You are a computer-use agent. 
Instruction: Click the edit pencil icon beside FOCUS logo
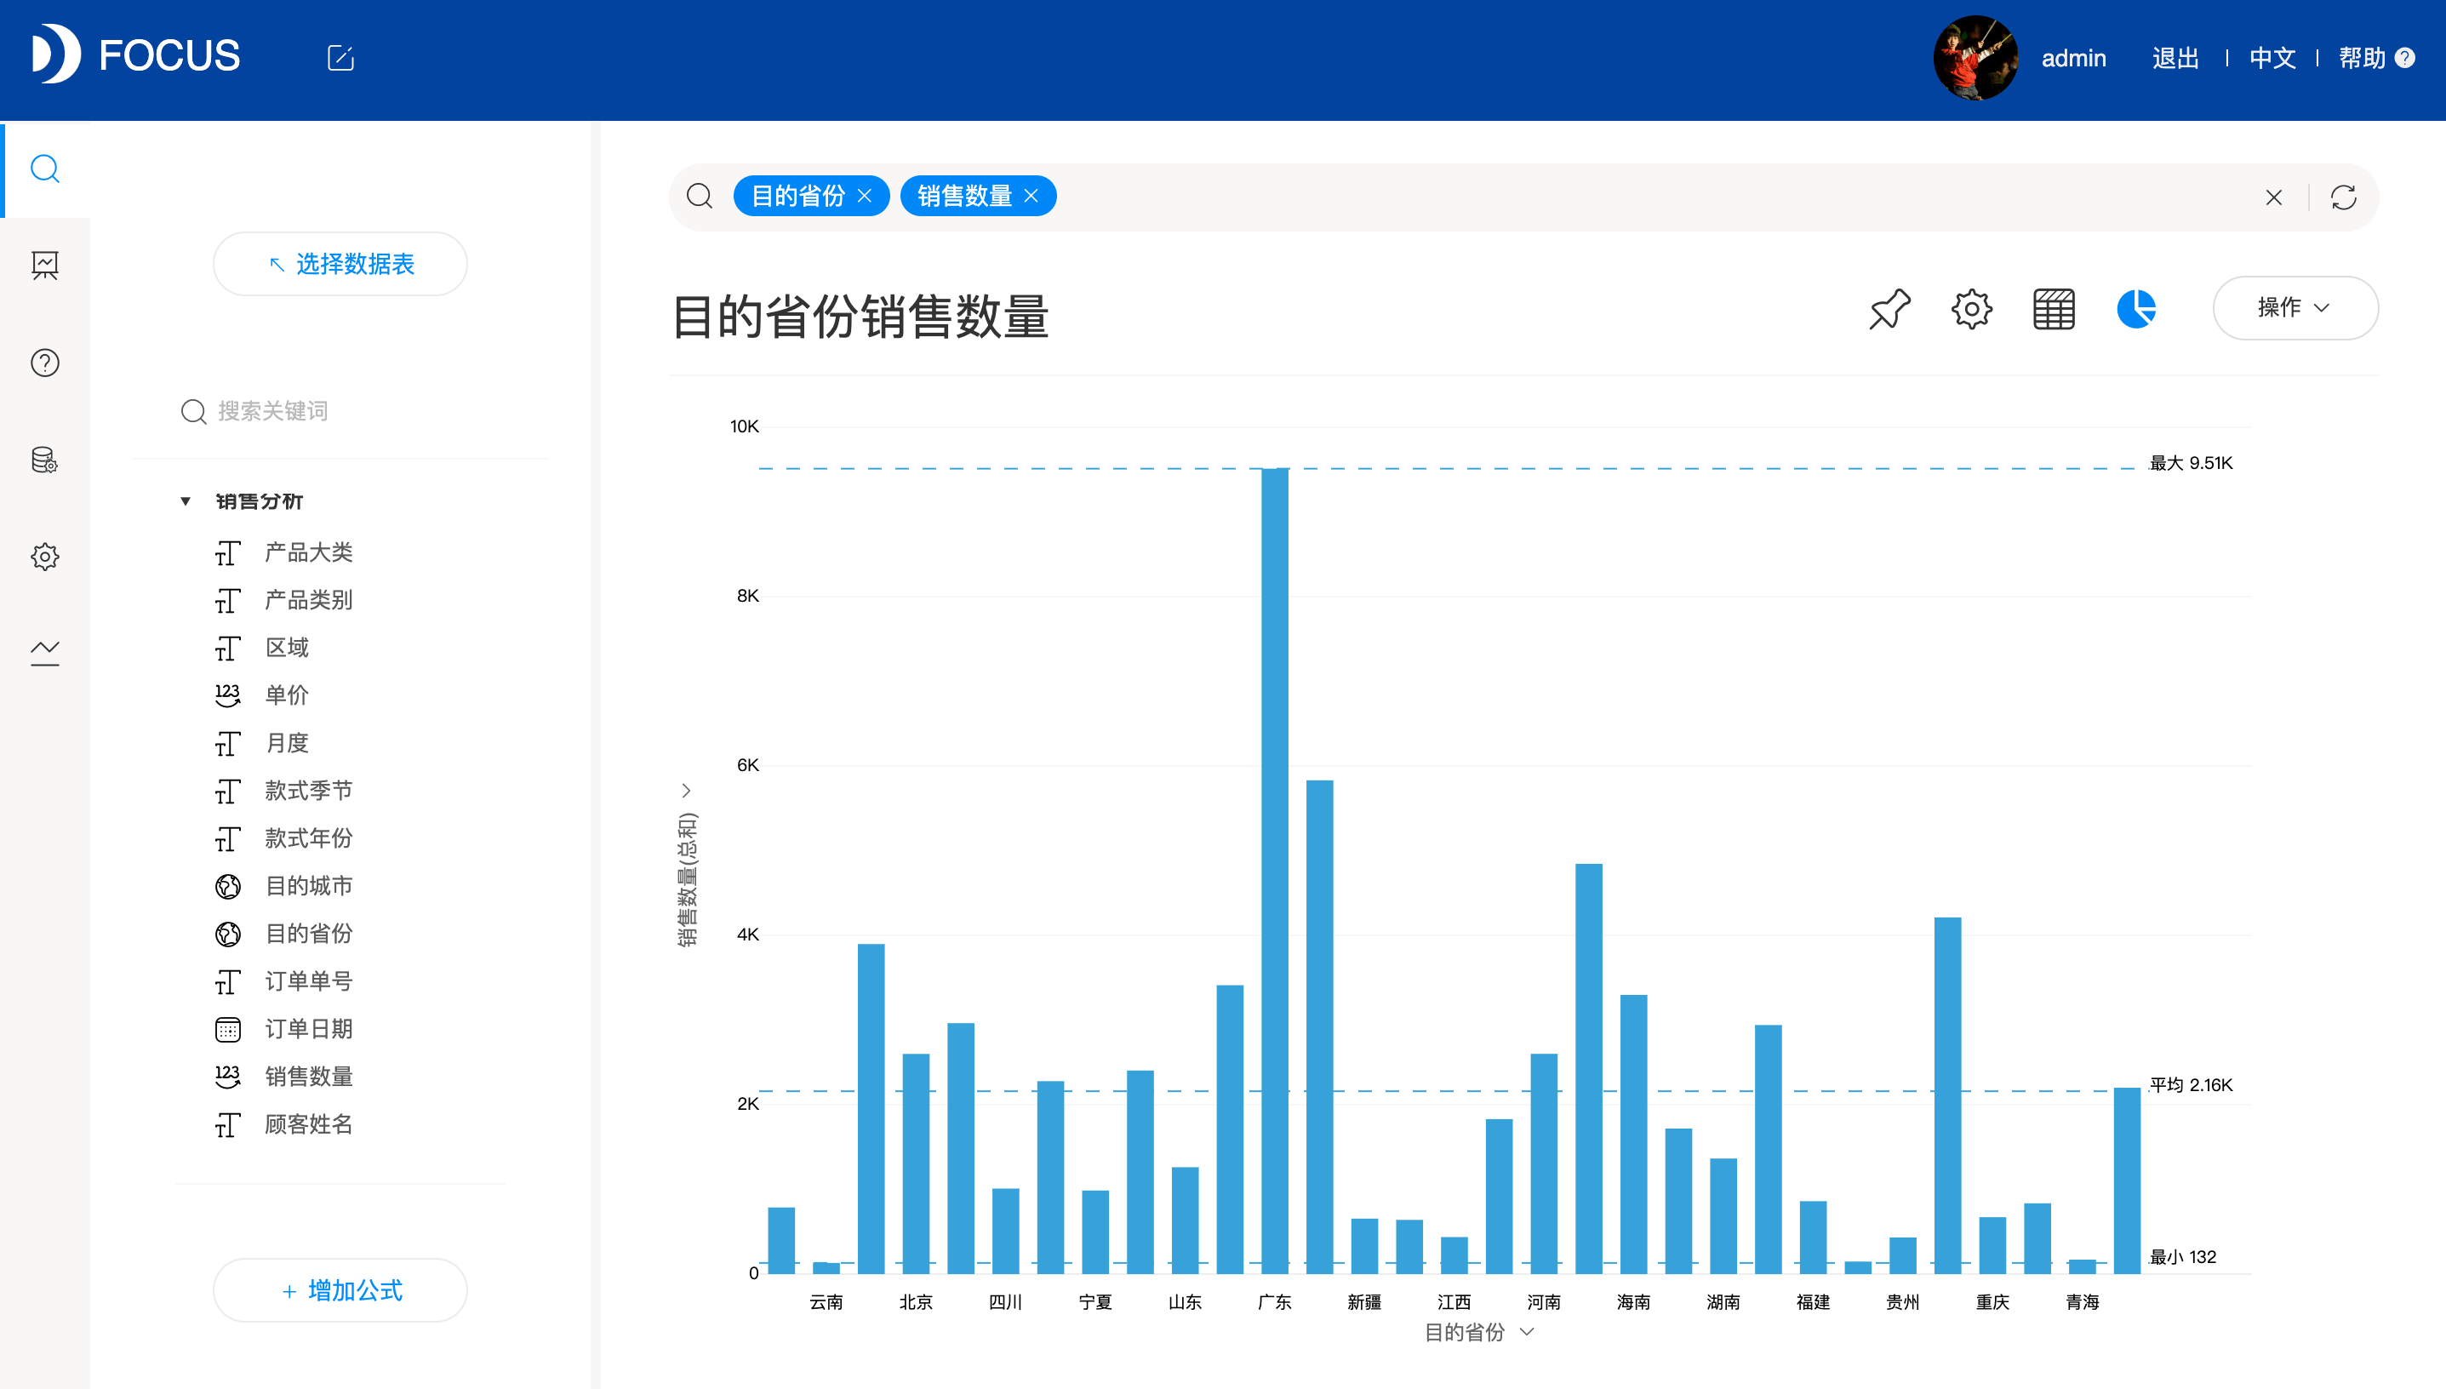pos(340,57)
